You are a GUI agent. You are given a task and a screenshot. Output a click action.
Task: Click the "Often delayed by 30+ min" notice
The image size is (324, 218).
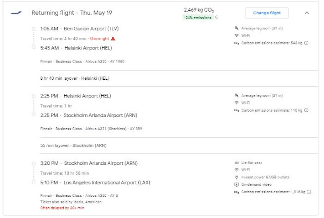[x=62, y=207]
